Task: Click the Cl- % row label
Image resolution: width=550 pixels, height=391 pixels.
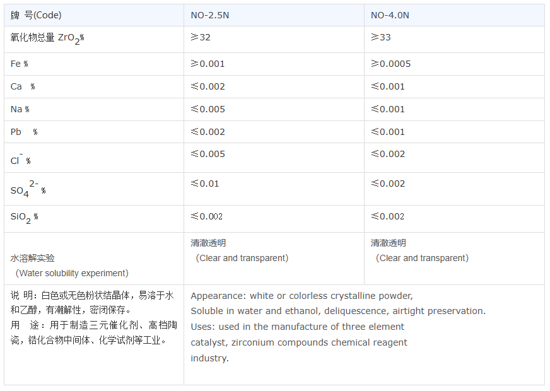Action: [x=21, y=160]
